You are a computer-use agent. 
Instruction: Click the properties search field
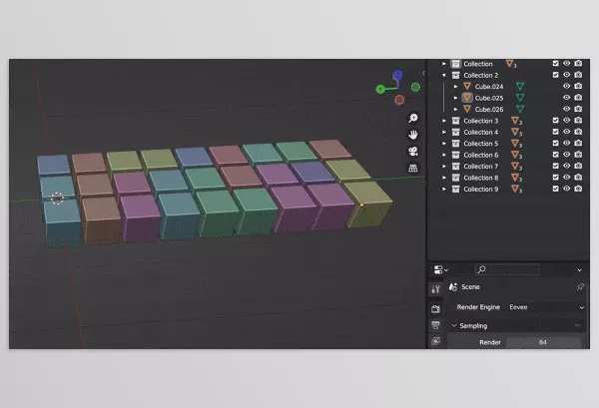[507, 269]
